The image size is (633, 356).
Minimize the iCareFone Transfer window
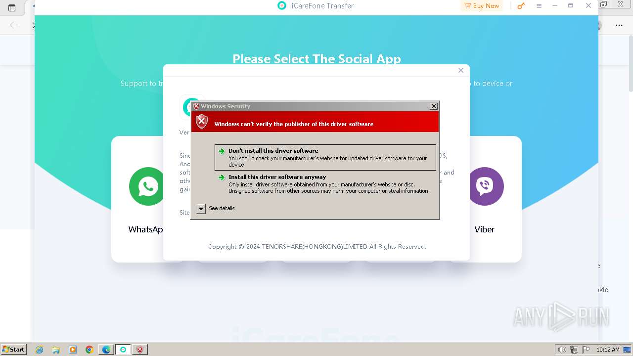click(555, 6)
